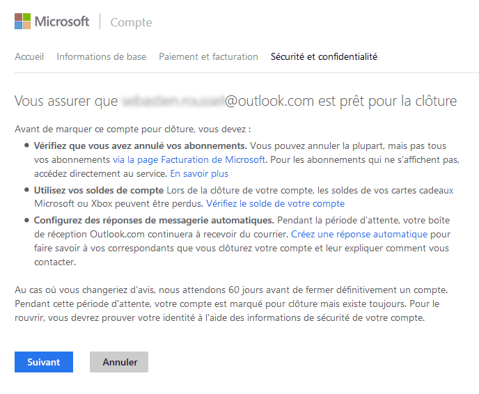This screenshot has width=479, height=394.
Task: Open the Compte header link
Action: (x=131, y=22)
